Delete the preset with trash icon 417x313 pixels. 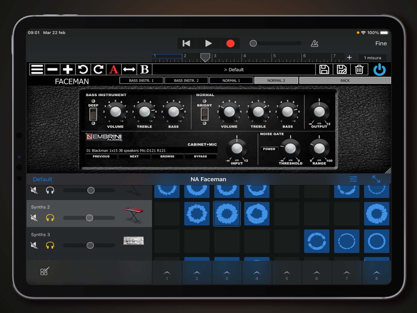(x=359, y=69)
